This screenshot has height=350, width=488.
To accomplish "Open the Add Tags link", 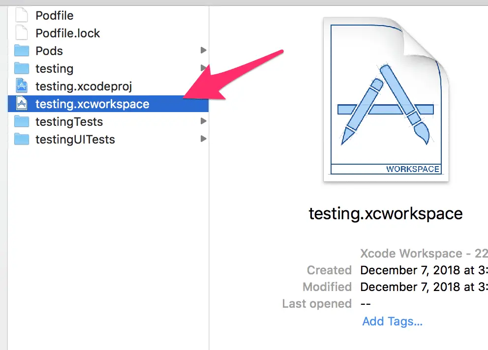I will click(393, 321).
